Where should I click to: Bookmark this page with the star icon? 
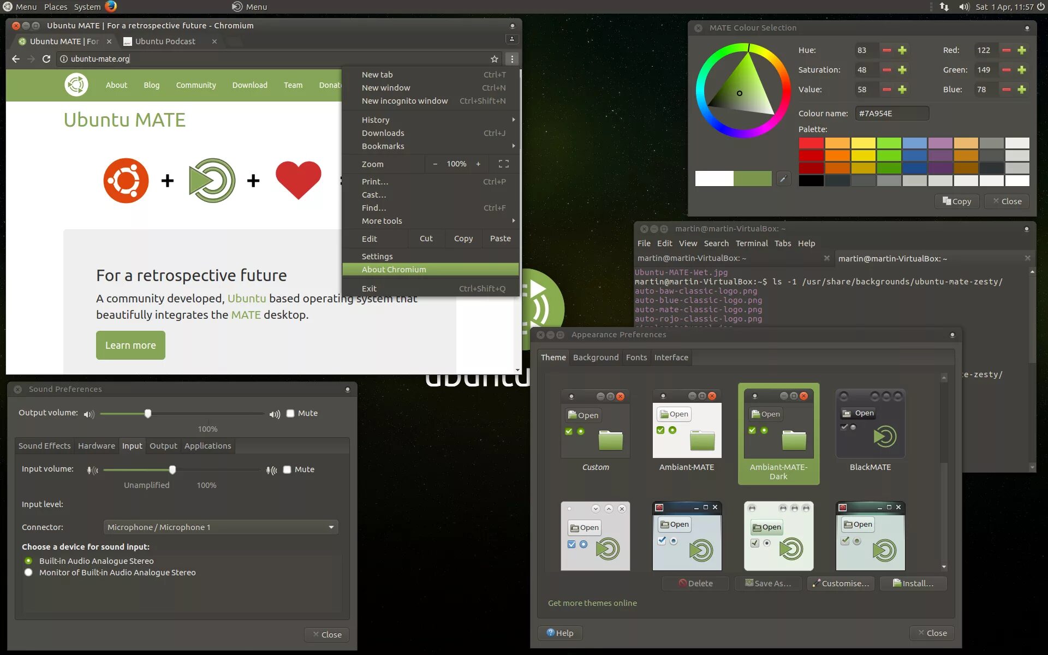[494, 59]
